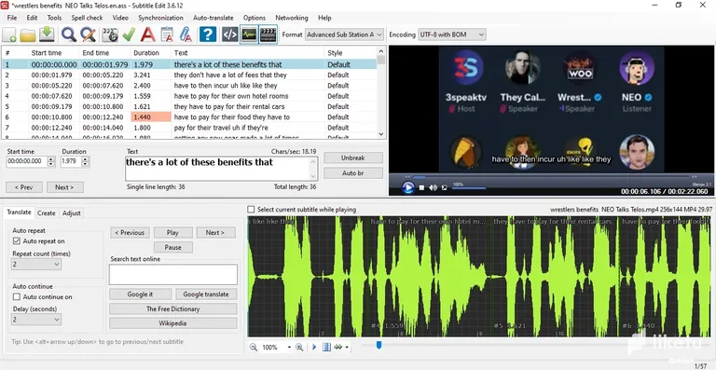Zoom in the waveform with the magnifier

(x=299, y=348)
